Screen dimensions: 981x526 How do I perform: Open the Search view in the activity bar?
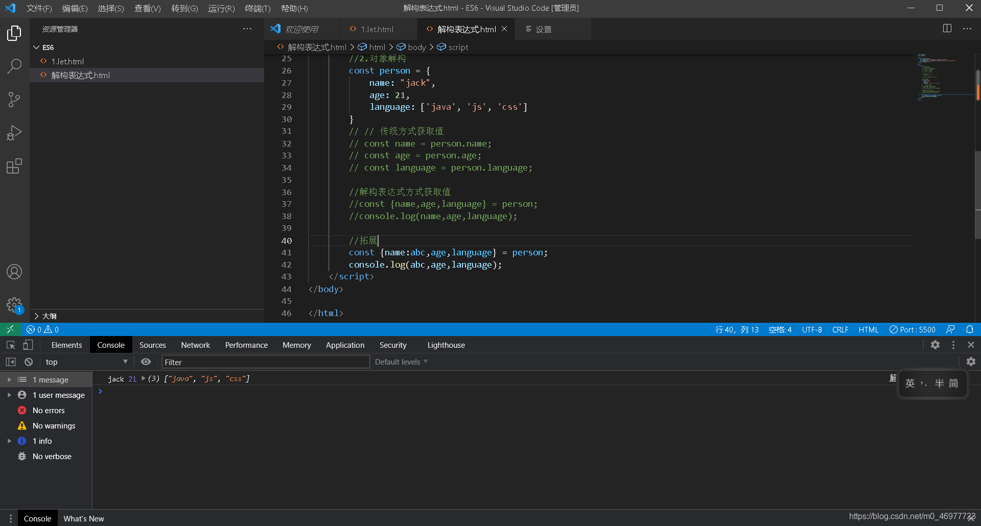point(14,66)
